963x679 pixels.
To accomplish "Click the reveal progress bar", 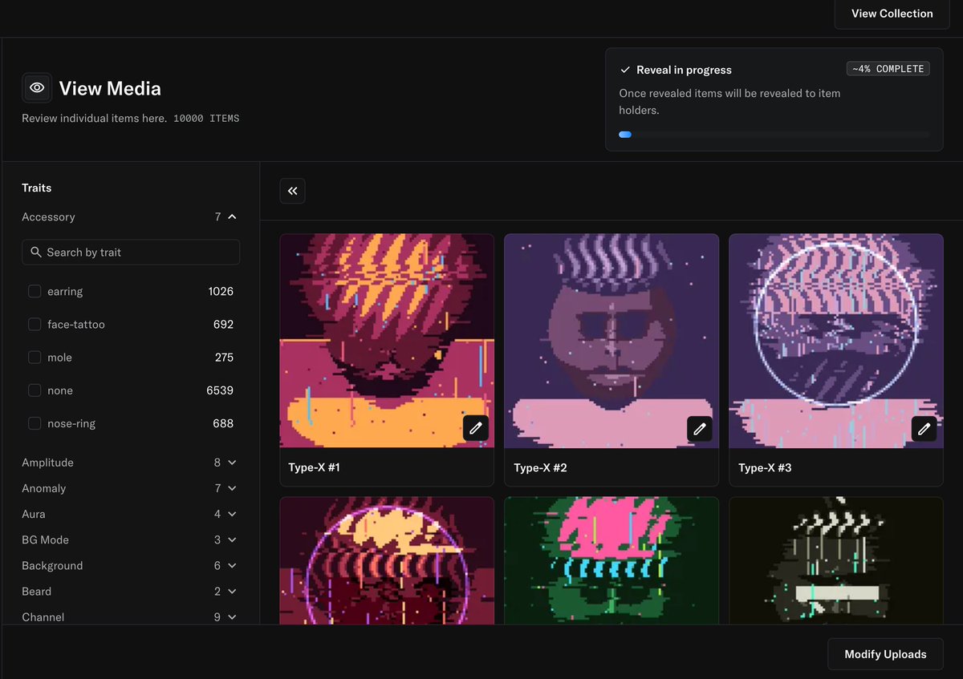I will pos(774,135).
